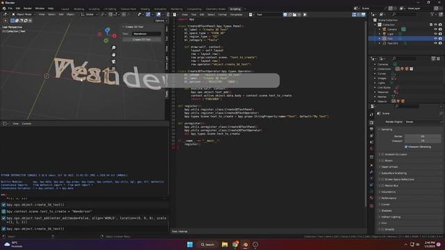Screen dimensions: 445x250
Task: Open the Tool properties tab icon
Action: pos(371,115)
